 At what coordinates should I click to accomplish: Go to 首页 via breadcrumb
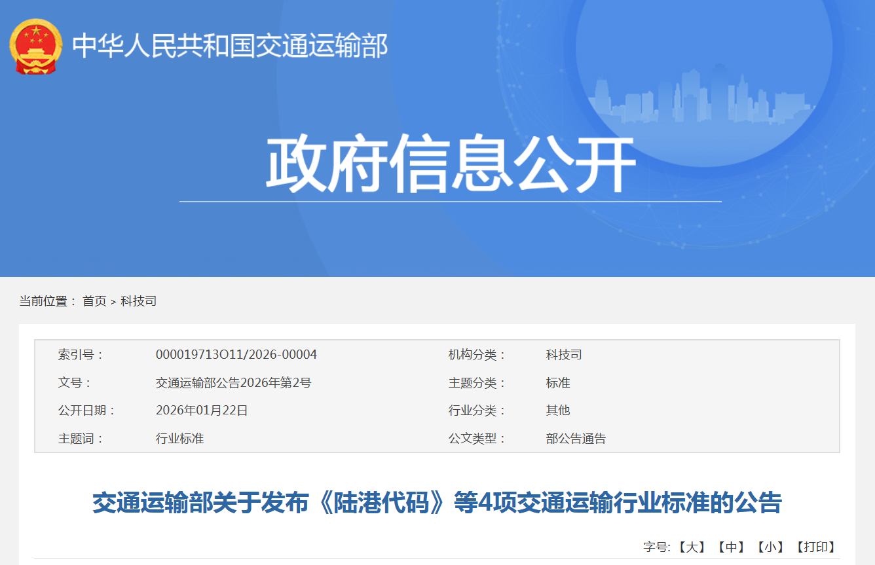click(94, 301)
